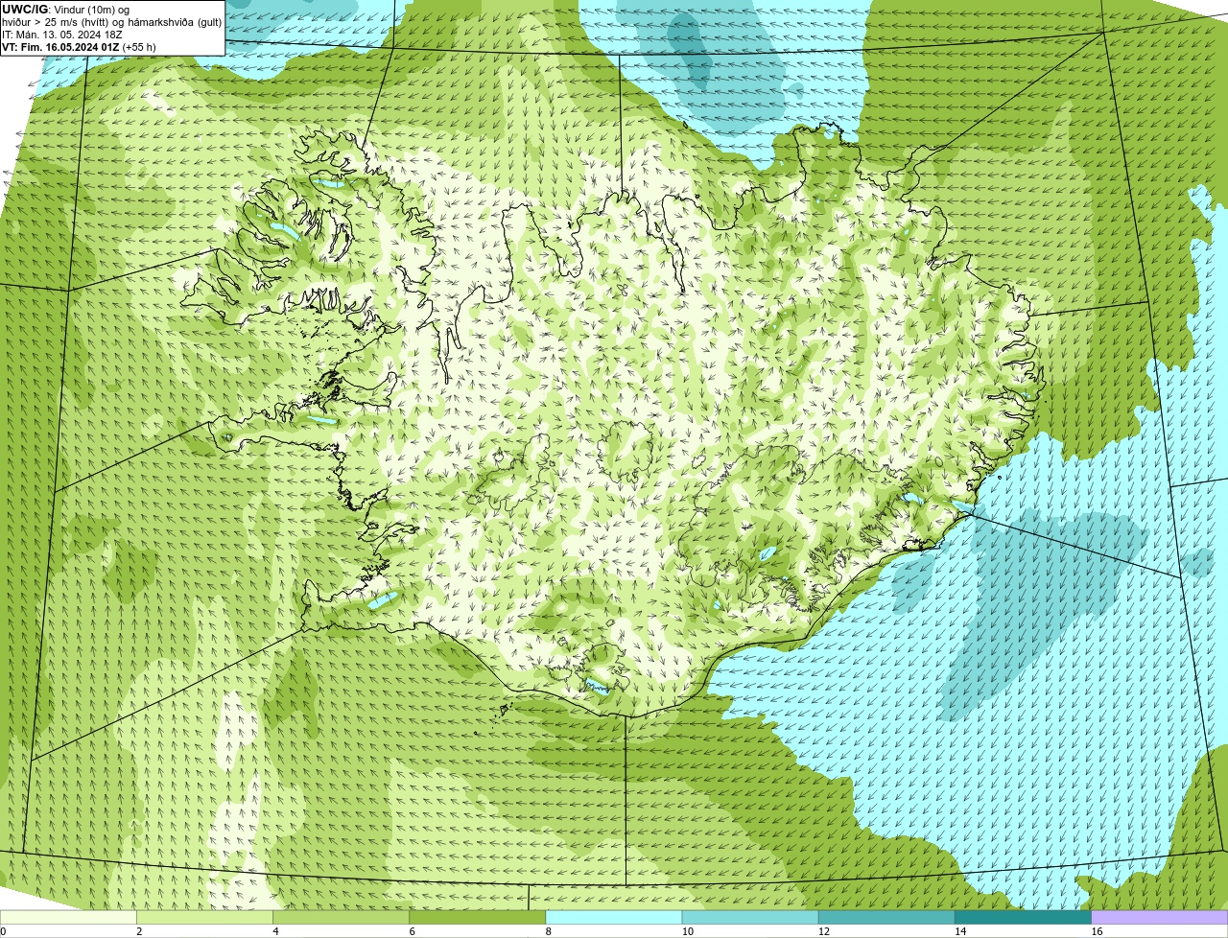
Task: Click the medium green 4–6 m/s legend swatch
Action: [x=341, y=917]
